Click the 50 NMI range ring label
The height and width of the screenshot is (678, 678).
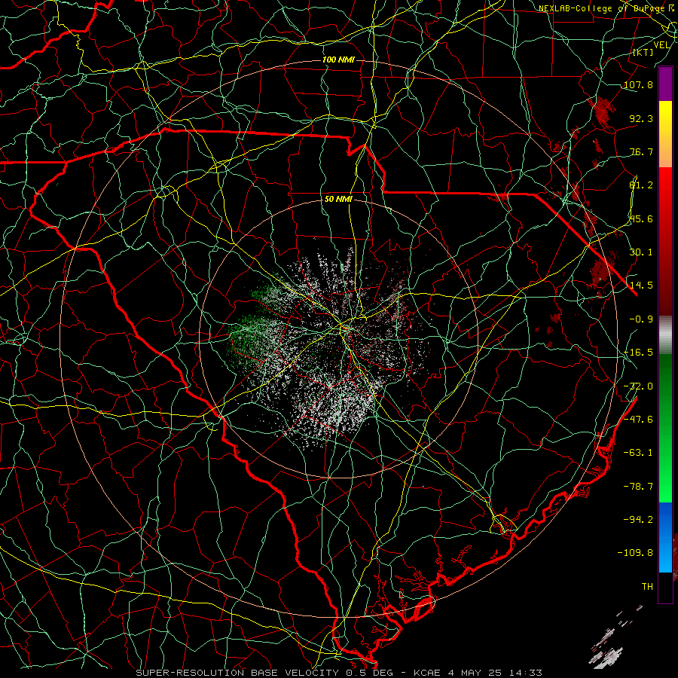(338, 200)
